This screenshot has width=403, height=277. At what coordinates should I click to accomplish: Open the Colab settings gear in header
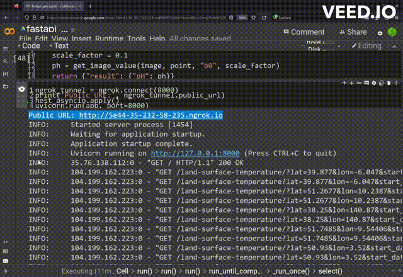point(380,33)
